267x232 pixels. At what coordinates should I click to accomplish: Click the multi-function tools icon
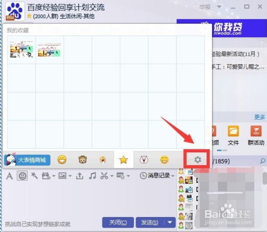[121, 176]
